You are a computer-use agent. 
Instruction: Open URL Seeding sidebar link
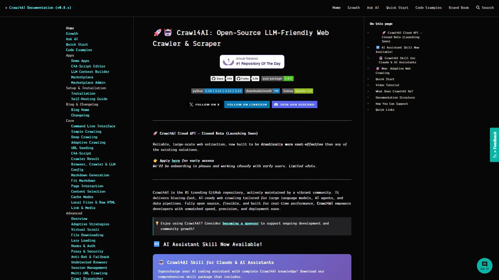(x=82, y=148)
